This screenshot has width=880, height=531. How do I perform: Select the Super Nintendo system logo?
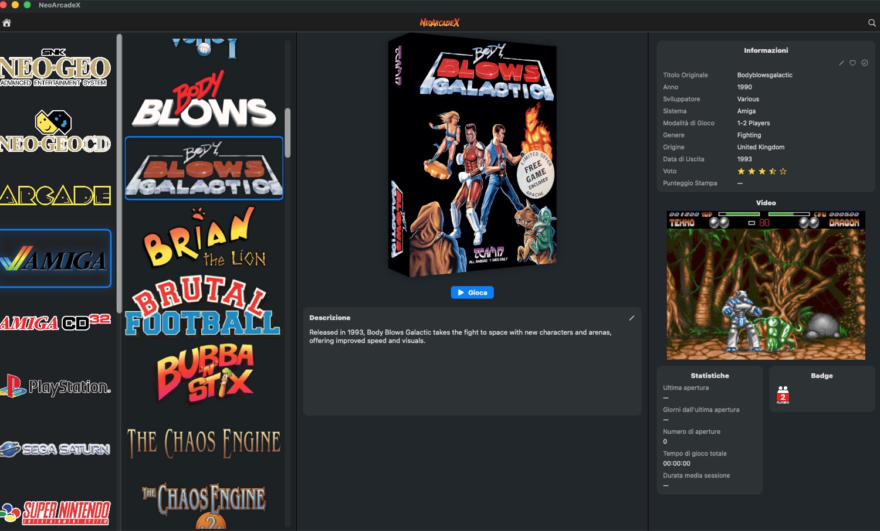click(55, 512)
